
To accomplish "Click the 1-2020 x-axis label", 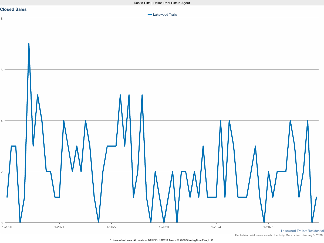I will click(7, 227).
